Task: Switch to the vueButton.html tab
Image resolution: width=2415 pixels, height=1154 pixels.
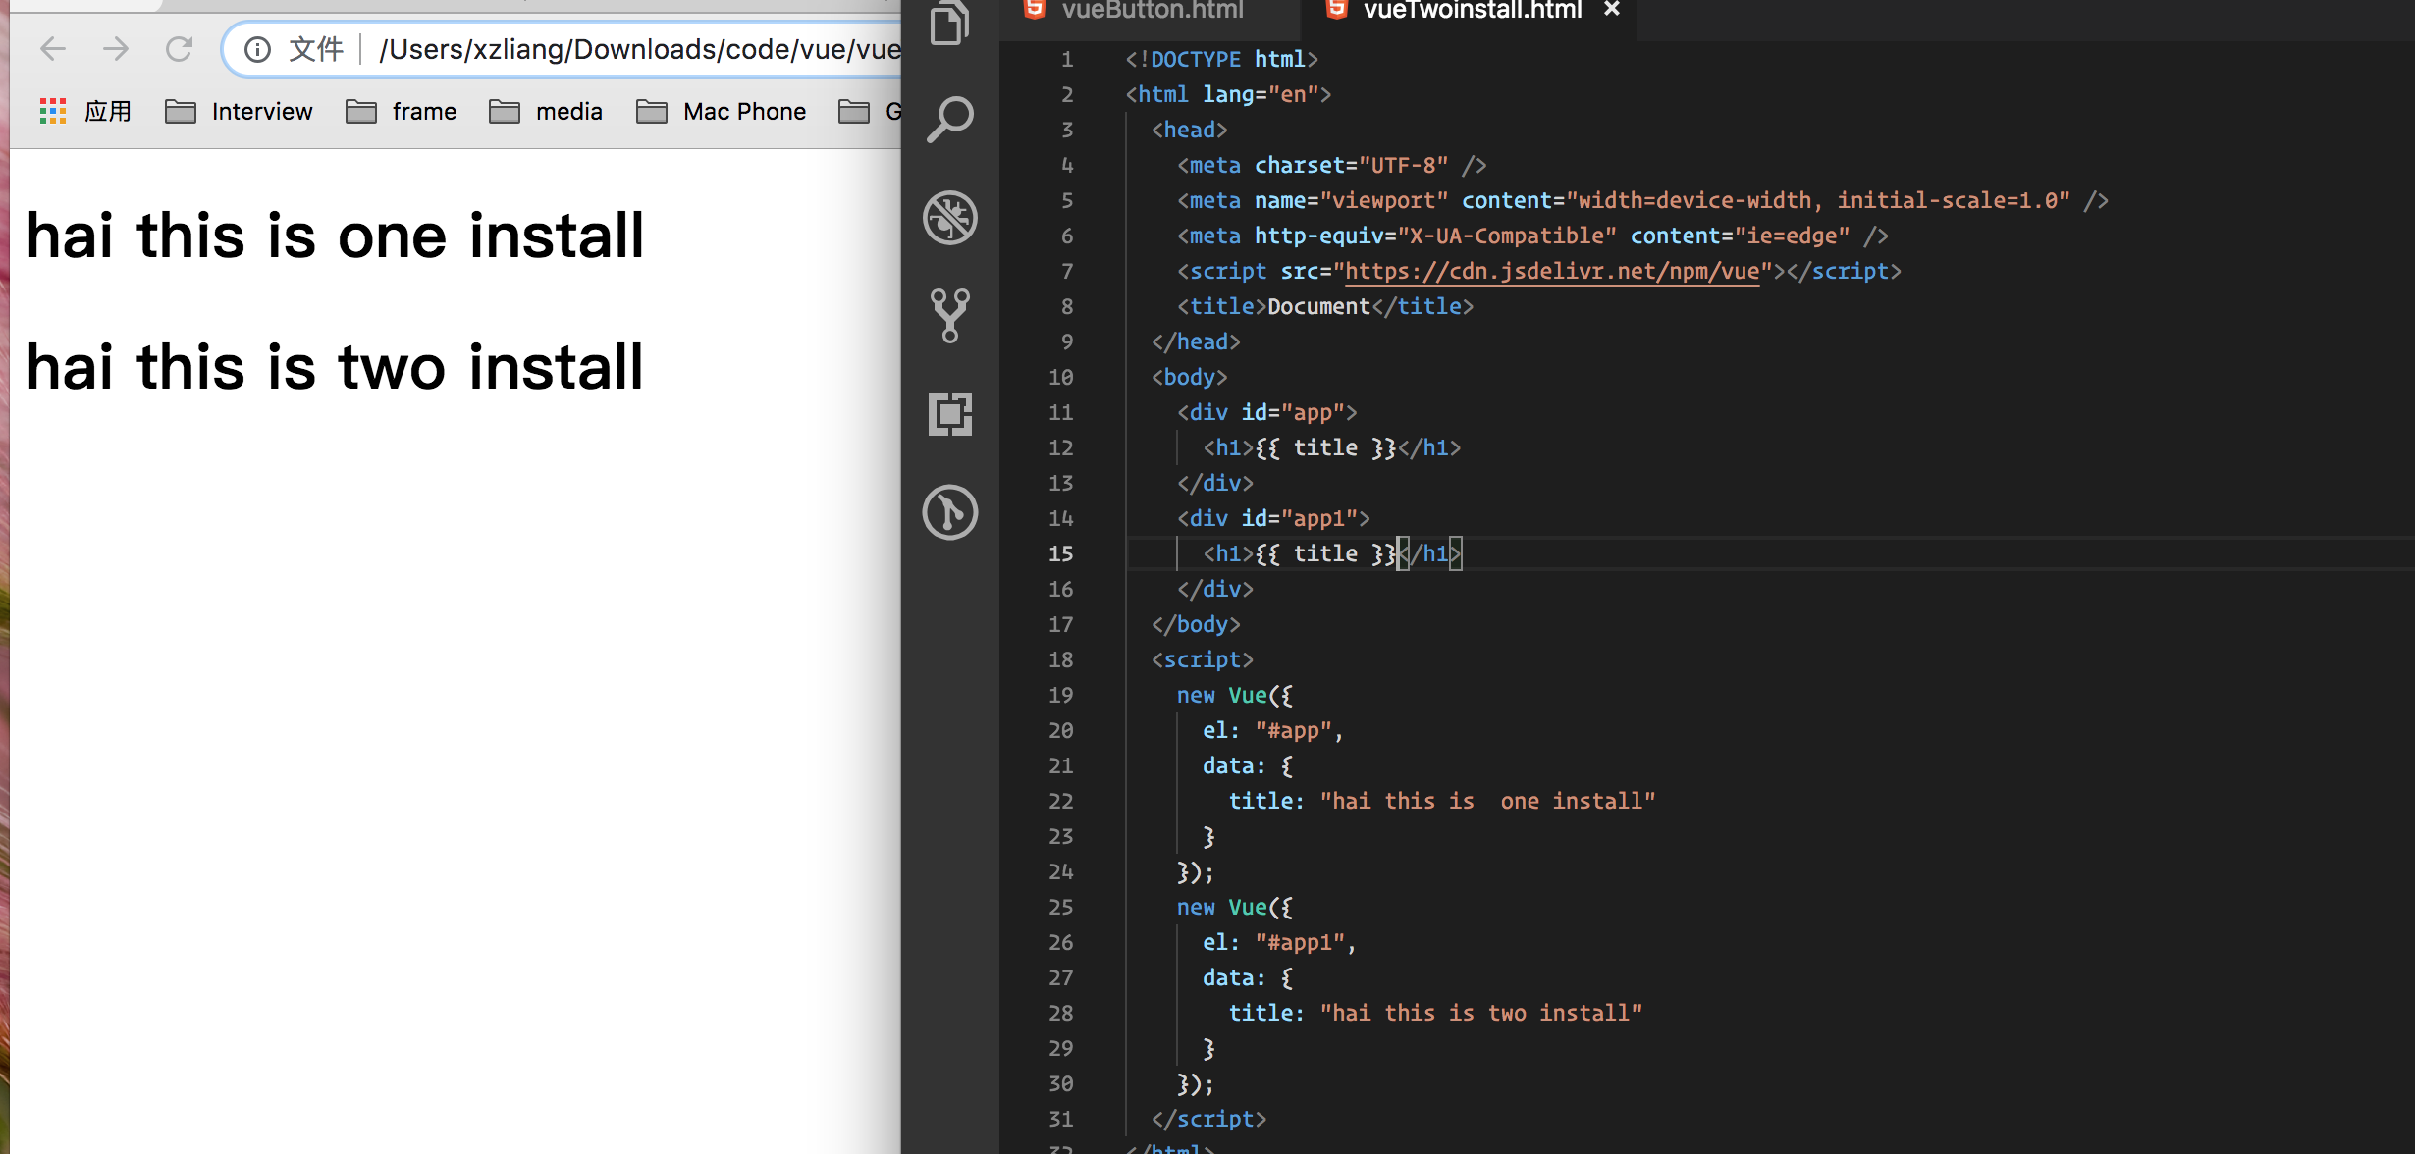Action: pyautogui.click(x=1151, y=11)
